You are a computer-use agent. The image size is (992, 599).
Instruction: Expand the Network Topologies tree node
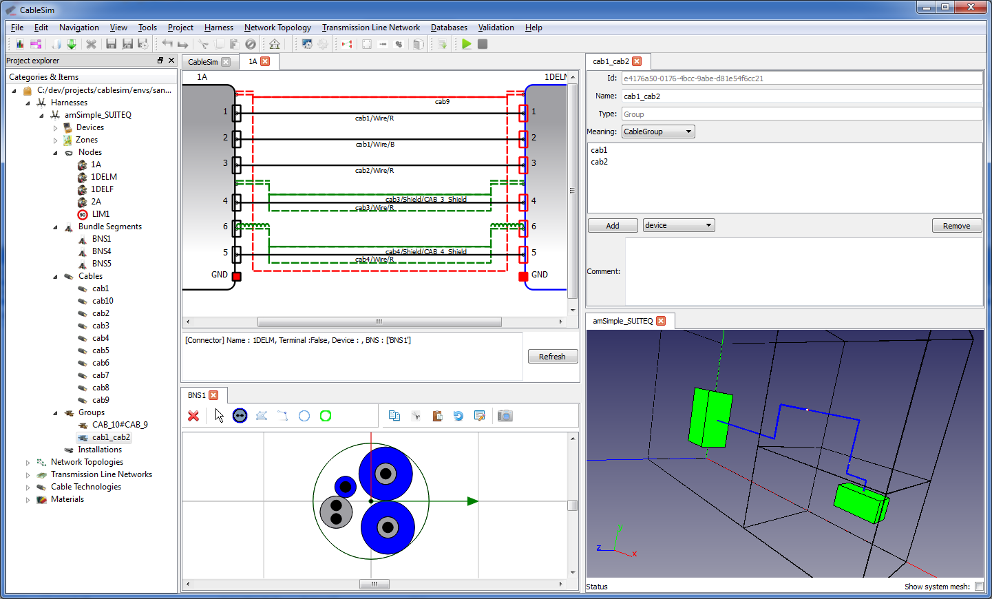point(28,463)
